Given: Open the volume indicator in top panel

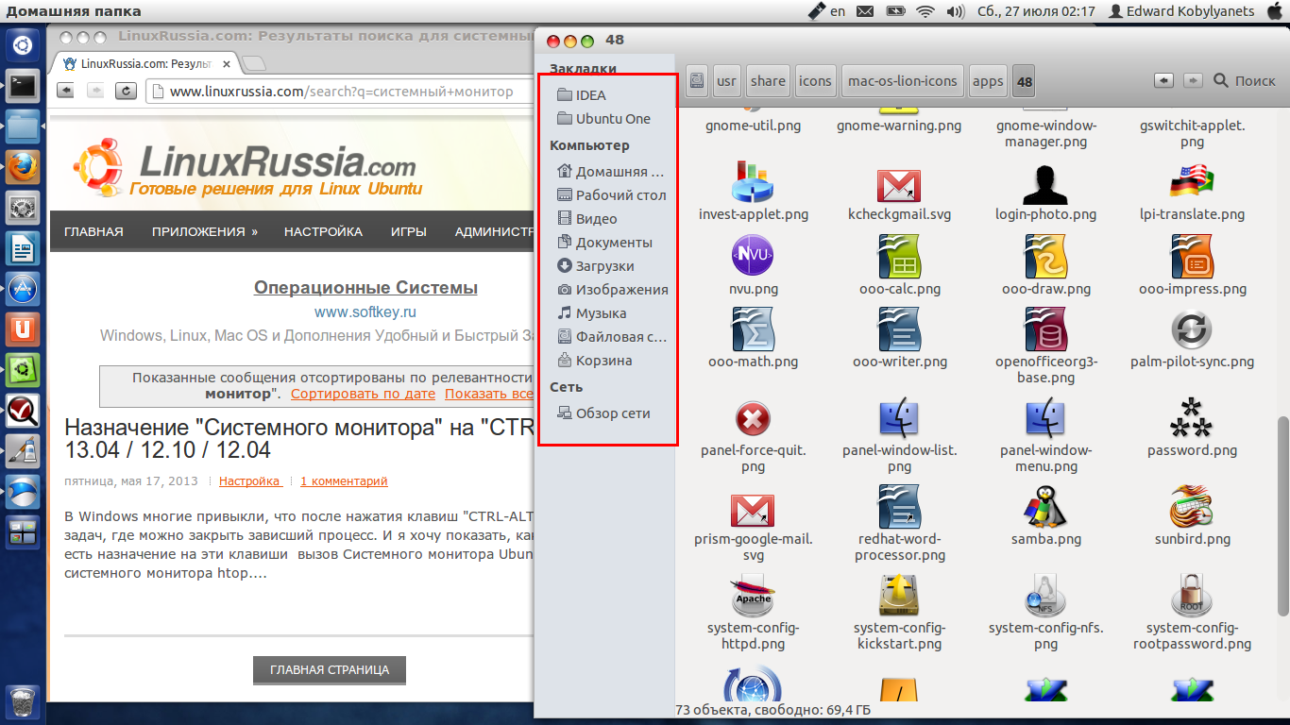Looking at the screenshot, I should (955, 11).
